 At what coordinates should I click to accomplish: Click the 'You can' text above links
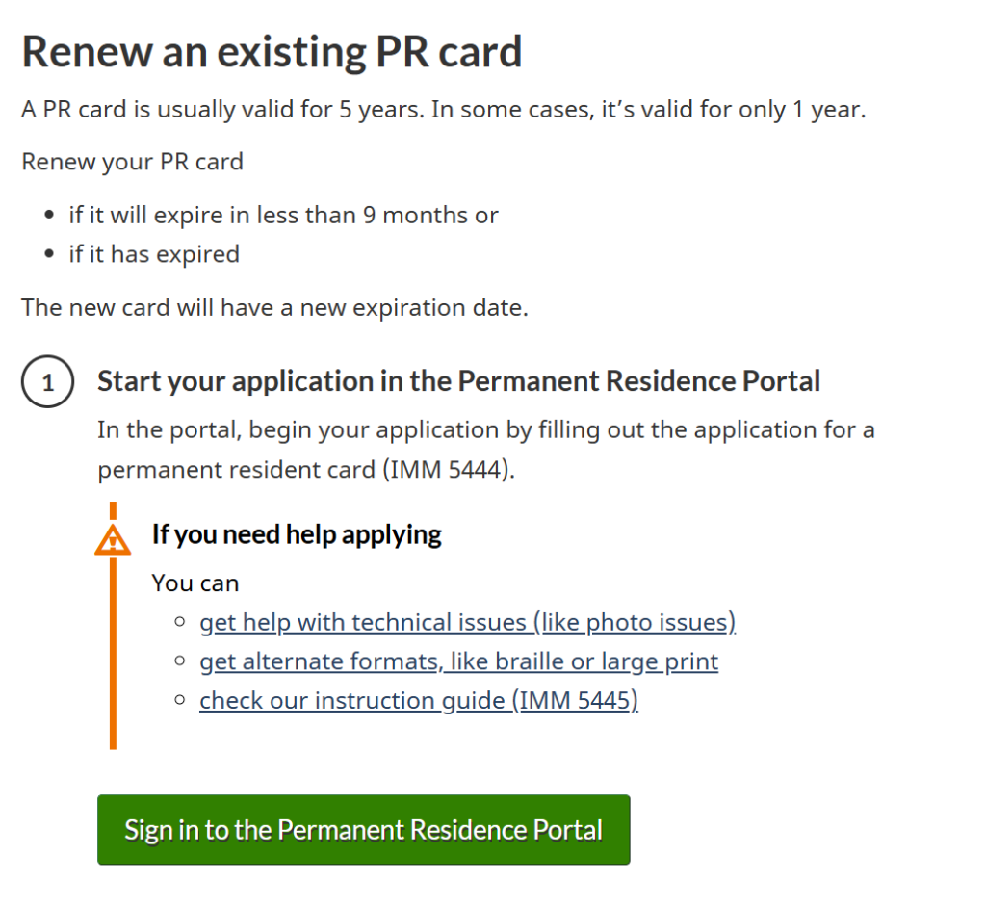195,583
